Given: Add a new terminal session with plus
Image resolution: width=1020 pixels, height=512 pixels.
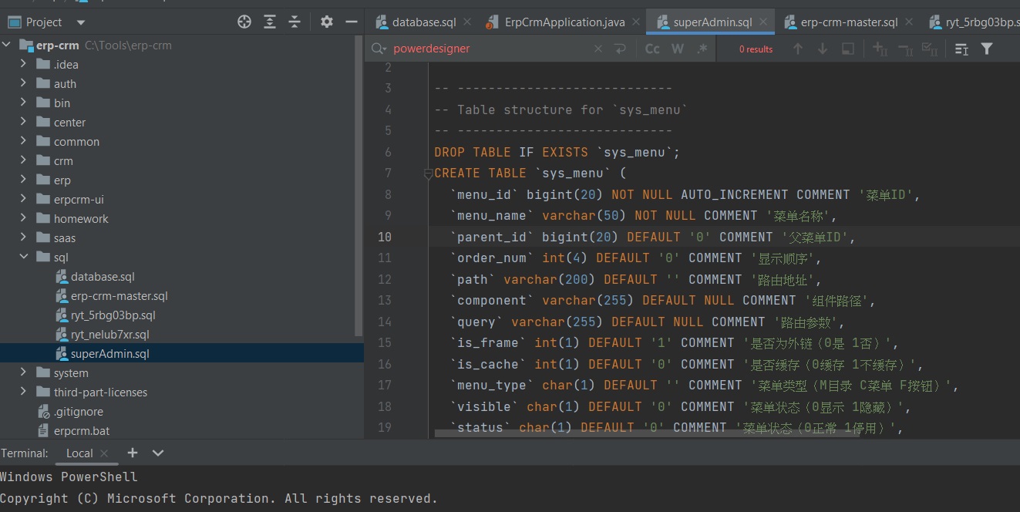Looking at the screenshot, I should 133,453.
